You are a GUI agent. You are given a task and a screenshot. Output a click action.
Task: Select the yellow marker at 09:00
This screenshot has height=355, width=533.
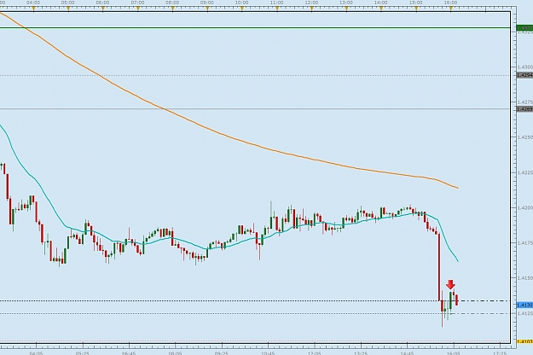click(x=207, y=9)
